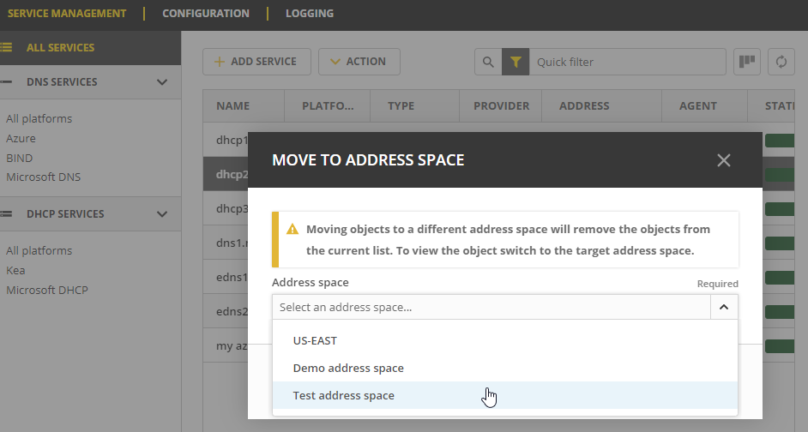Filter by Microsoft DNS platform
Image resolution: width=808 pixels, height=432 pixels.
[43, 177]
